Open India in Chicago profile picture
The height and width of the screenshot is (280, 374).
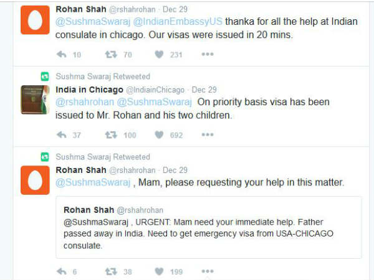pyautogui.click(x=35, y=100)
